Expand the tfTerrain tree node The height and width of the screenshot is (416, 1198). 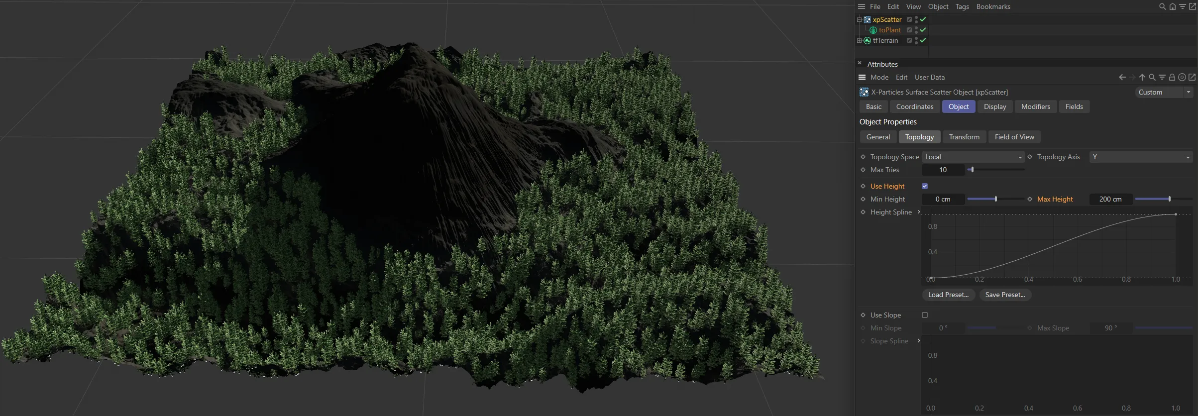859,40
